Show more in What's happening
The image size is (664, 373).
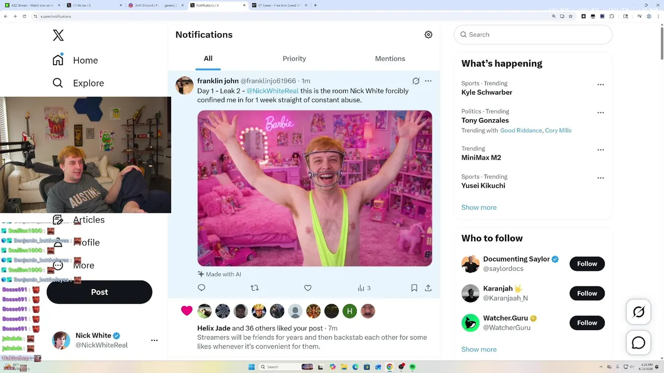[479, 207]
